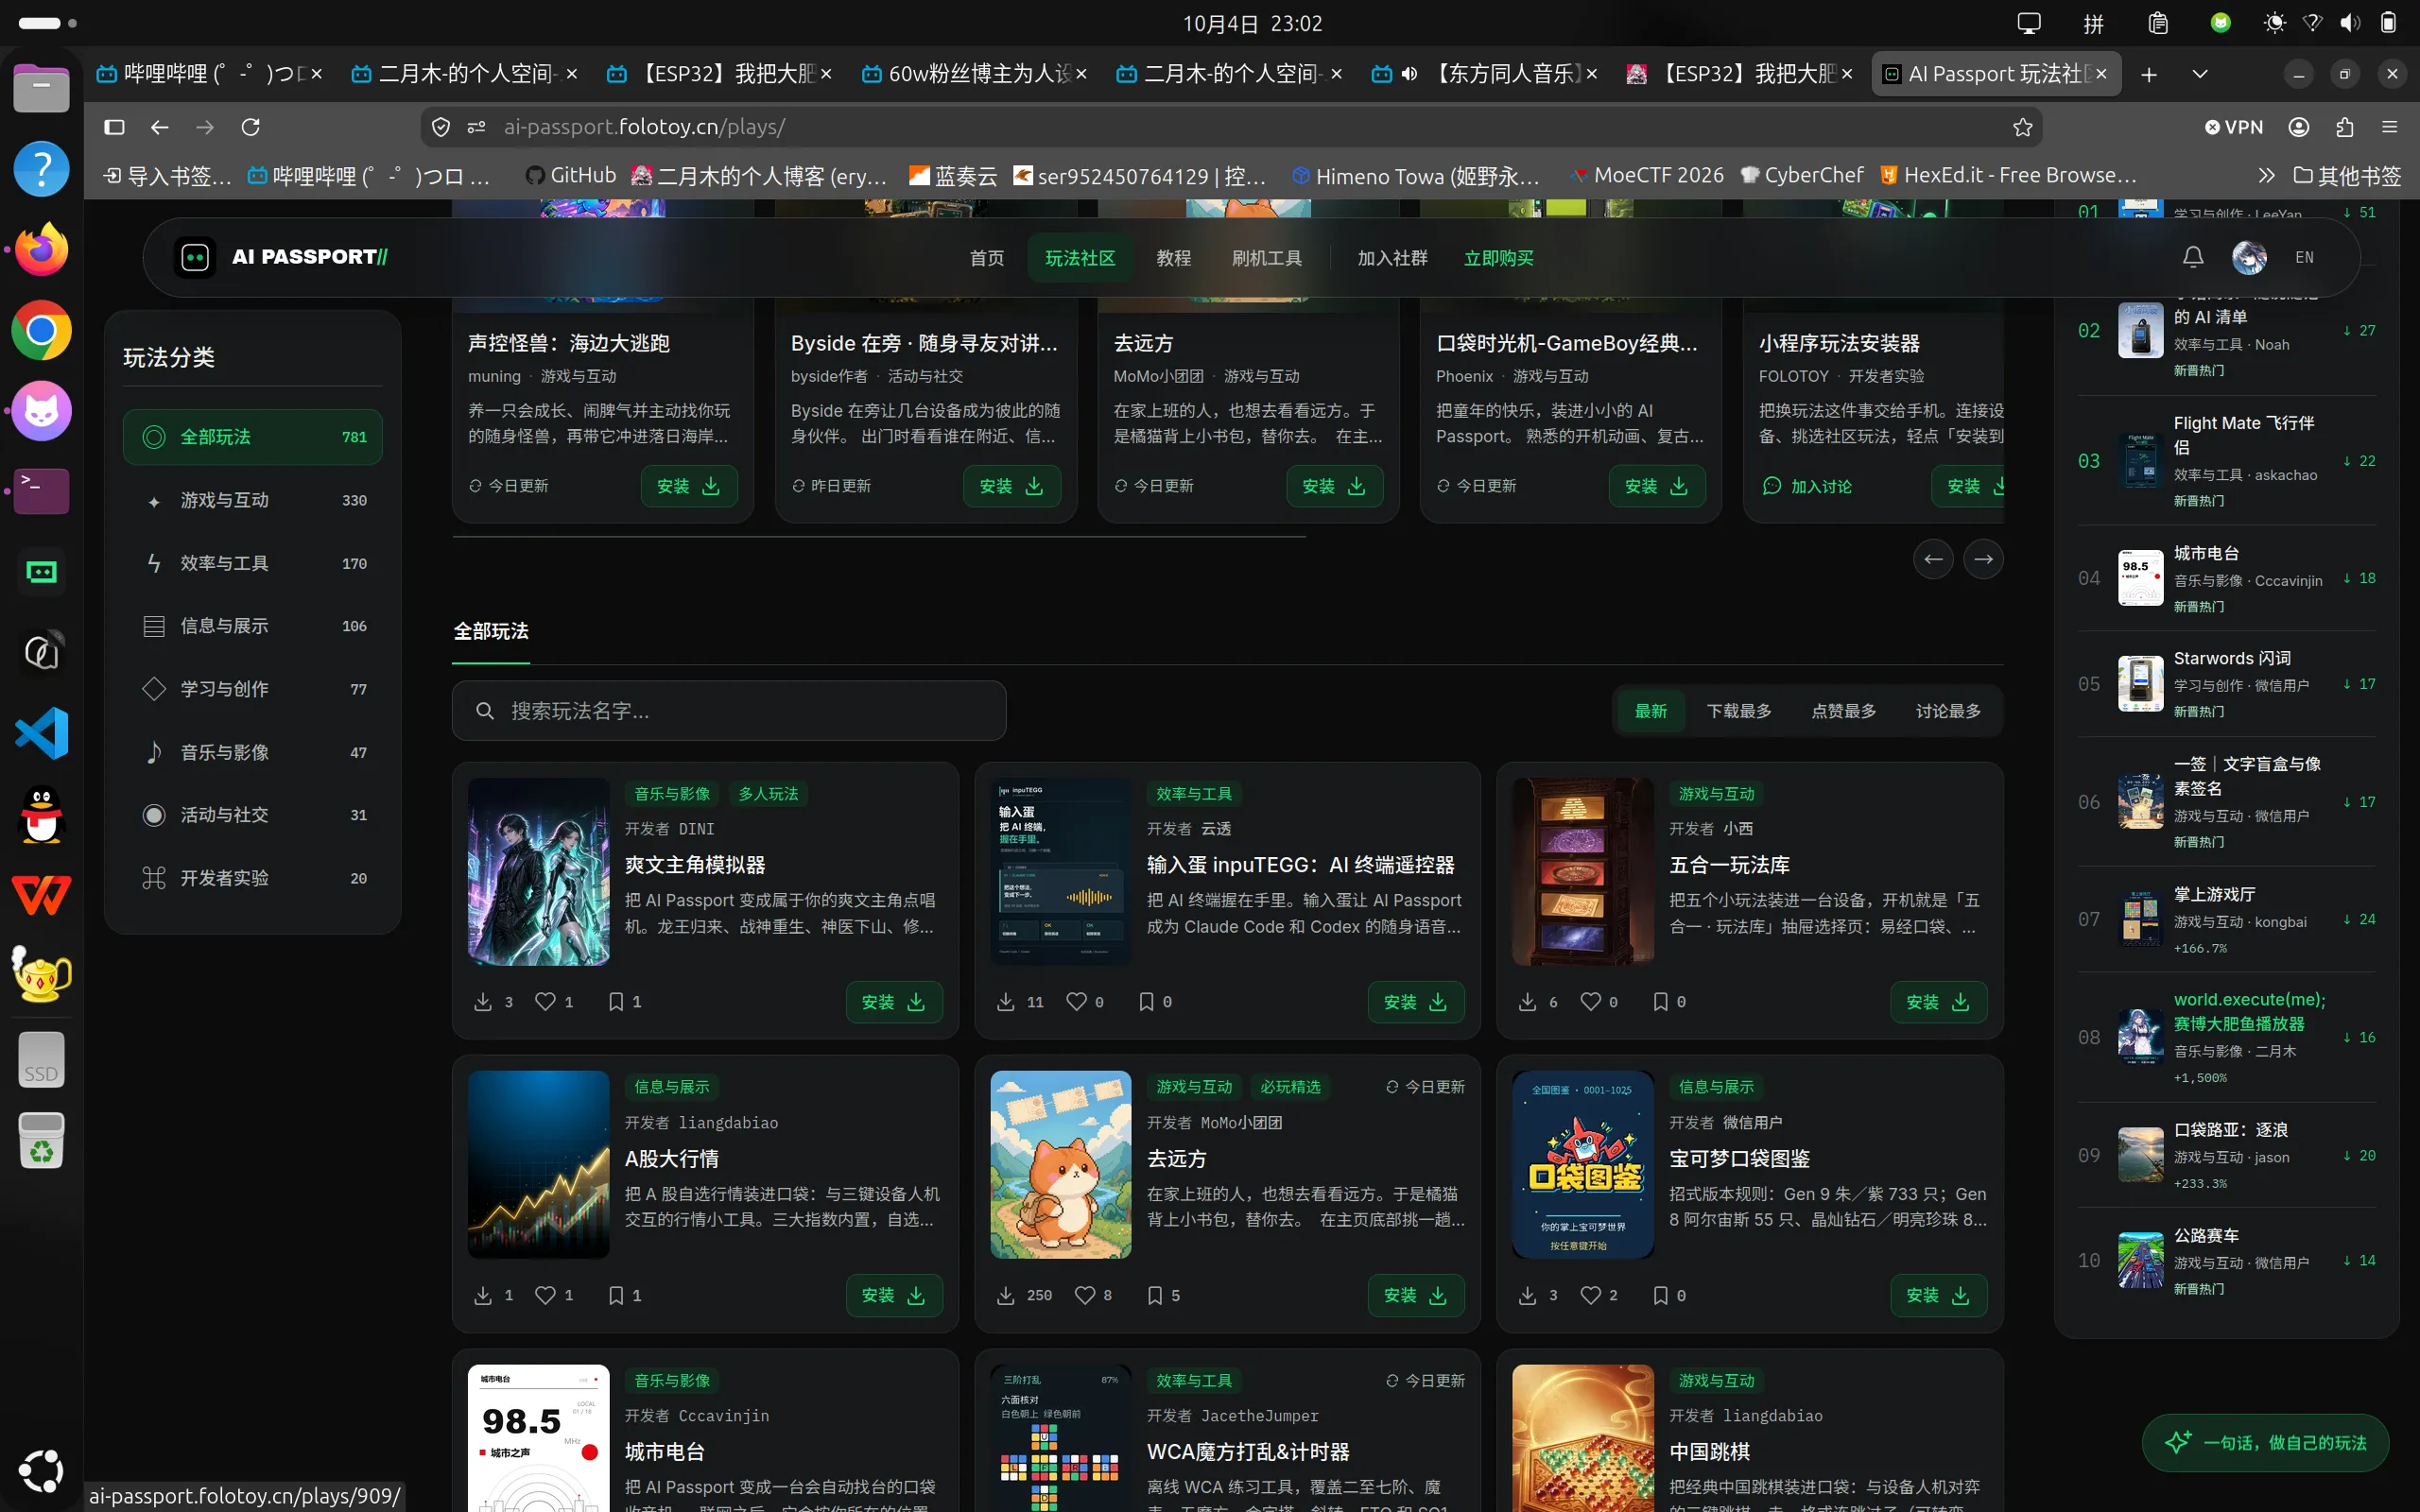Sort plays by 点赞最多

pos(1843,711)
